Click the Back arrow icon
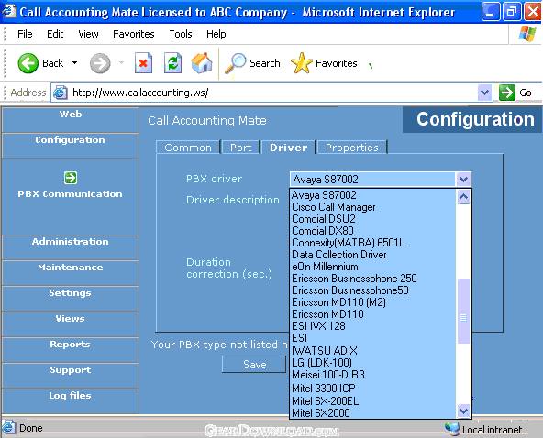This screenshot has width=543, height=438. point(28,63)
